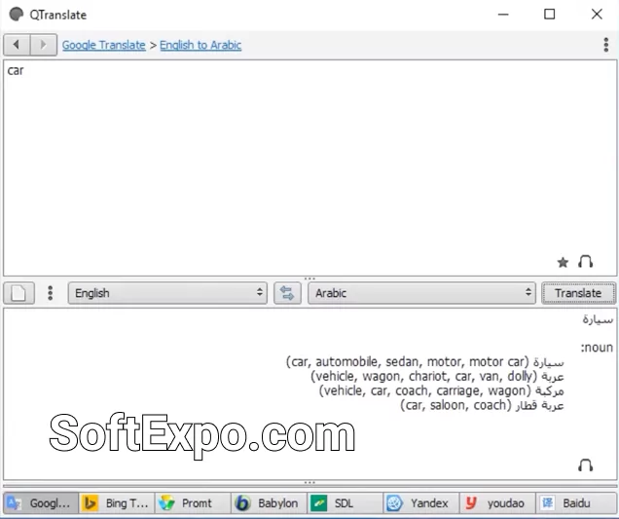Click the English to Arabic link

pos(200,45)
